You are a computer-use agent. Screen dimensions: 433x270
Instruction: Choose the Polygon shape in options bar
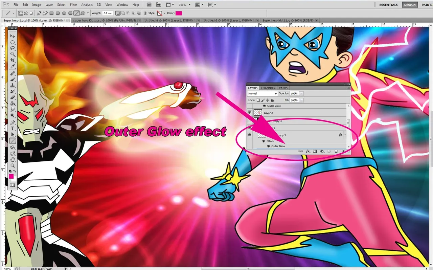click(x=70, y=13)
